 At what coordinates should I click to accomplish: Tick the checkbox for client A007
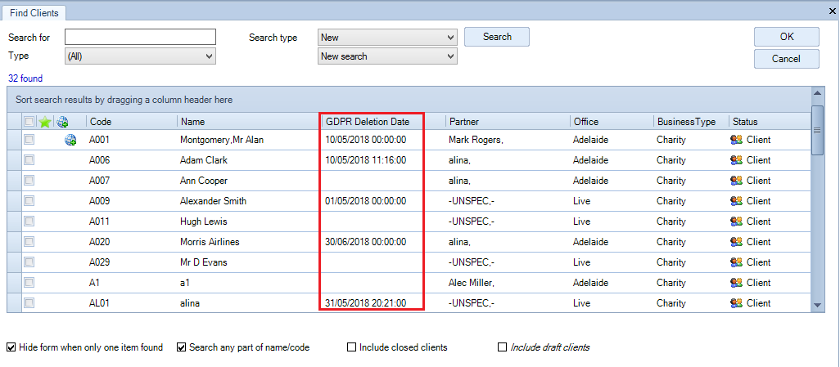click(29, 181)
